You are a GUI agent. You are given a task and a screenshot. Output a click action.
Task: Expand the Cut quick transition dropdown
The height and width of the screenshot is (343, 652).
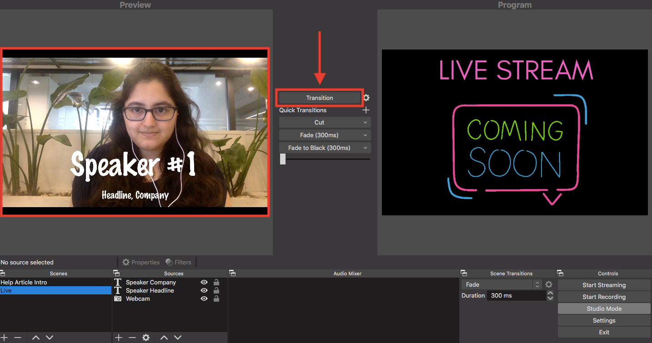tap(325, 122)
